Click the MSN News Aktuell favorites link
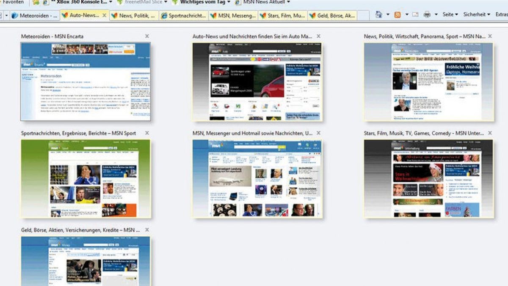The width and height of the screenshot is (508, 286). (265, 2)
